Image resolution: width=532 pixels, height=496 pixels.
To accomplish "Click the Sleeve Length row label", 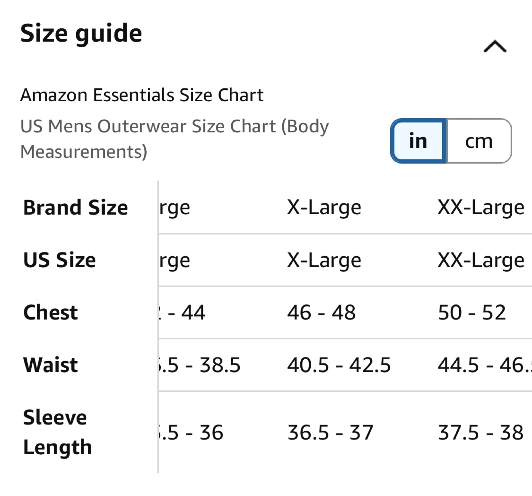I will pos(57,432).
